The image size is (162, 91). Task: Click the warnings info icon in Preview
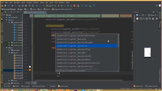pos(157,18)
